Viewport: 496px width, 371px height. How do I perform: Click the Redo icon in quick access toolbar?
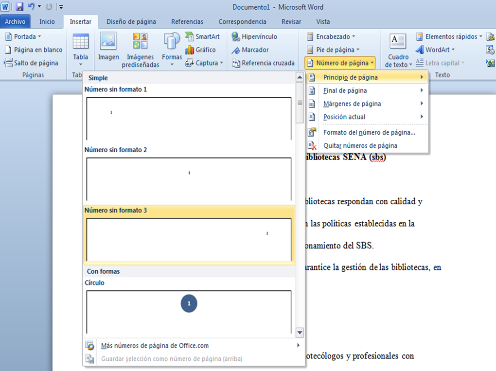pos(49,7)
